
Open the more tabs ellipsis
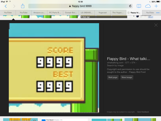pyautogui.click(x=158, y=13)
